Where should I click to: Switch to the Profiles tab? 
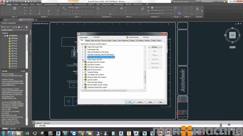point(153,40)
